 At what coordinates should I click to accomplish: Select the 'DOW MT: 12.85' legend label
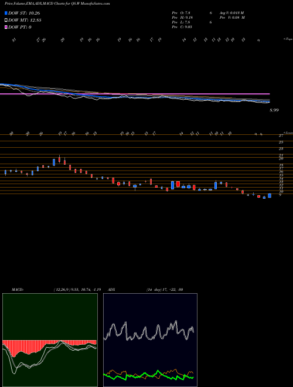tap(25, 21)
